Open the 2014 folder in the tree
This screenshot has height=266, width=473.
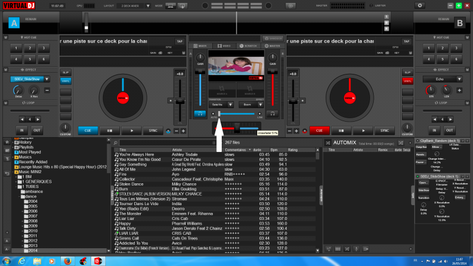pyautogui.click(x=33, y=251)
